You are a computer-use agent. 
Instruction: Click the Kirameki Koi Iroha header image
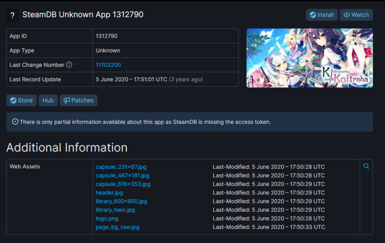[309, 58]
